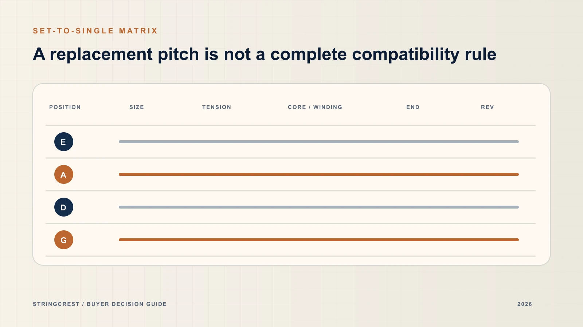Click the orange bar in G row
The height and width of the screenshot is (327, 583).
tap(319, 240)
